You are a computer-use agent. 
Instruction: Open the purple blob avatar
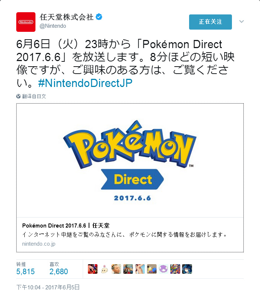(x=163, y=269)
